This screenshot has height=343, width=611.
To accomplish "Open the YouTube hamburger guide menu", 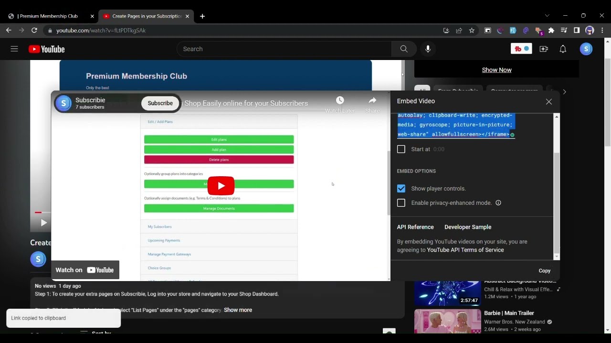I will (14, 49).
